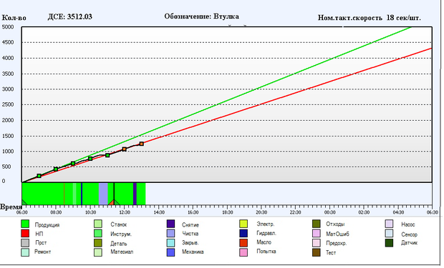Click the last orange data point marker
This screenshot has width=444, height=268.
coord(142,144)
